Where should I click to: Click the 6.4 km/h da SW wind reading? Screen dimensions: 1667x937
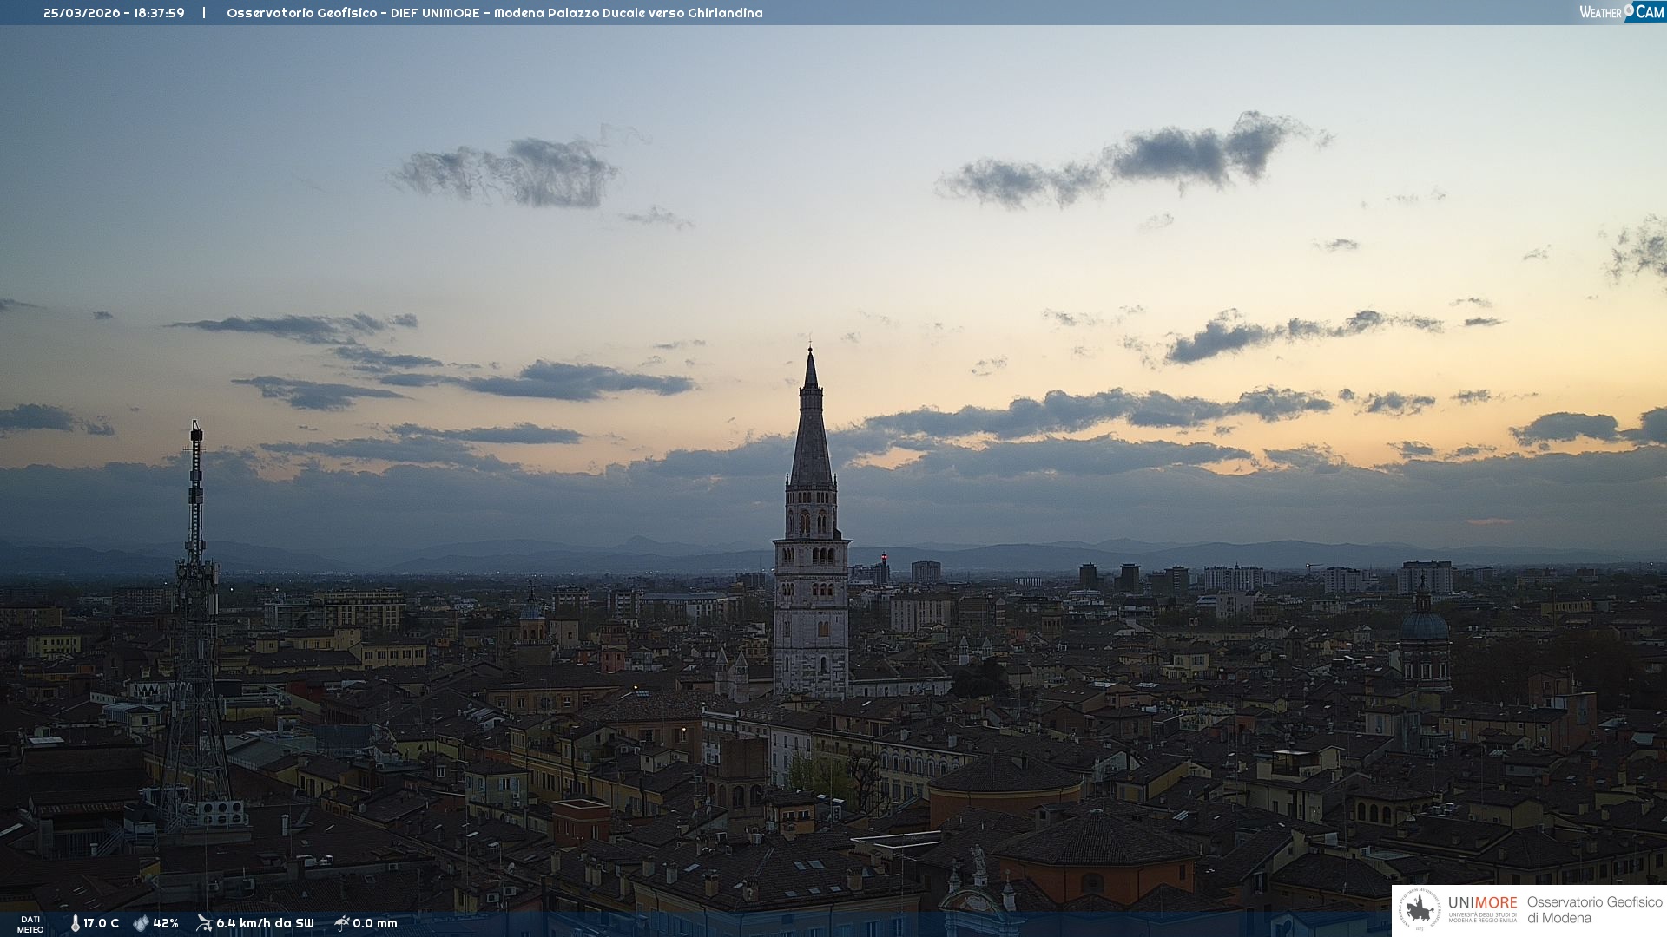click(x=265, y=923)
